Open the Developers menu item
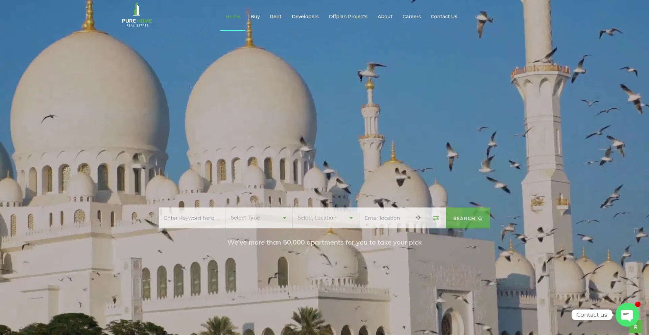This screenshot has width=649, height=335. click(x=305, y=17)
